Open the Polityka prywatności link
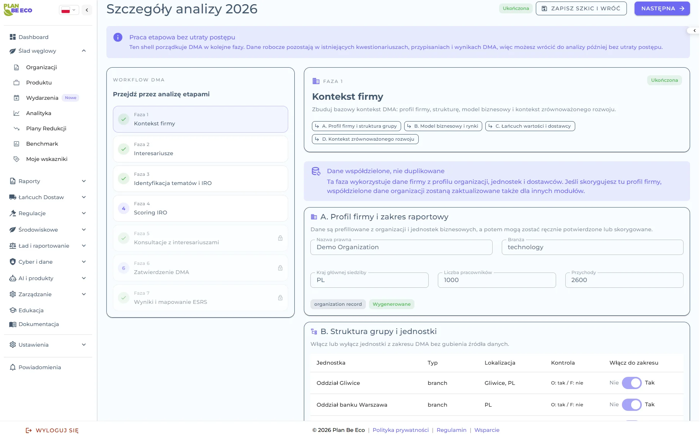Viewport: 700px width, 438px height. [x=400, y=430]
